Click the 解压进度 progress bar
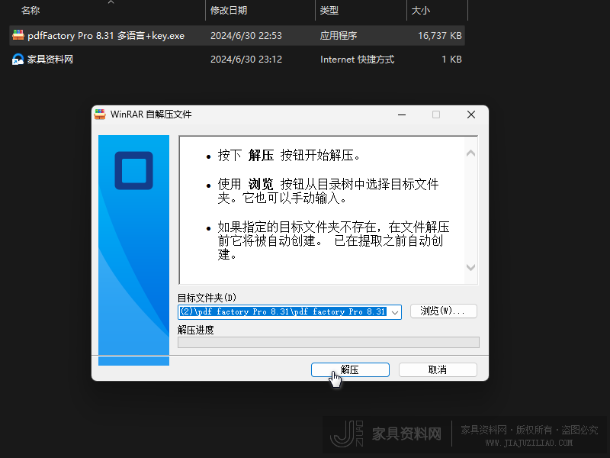Image resolution: width=610 pixels, height=458 pixels. tap(329, 342)
